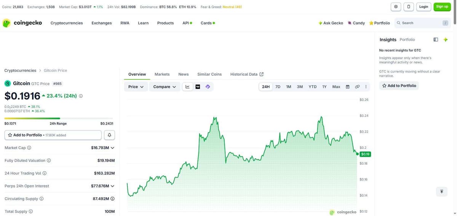Copy chart link via chain icon
457x216 pixels.
pyautogui.click(x=357, y=87)
